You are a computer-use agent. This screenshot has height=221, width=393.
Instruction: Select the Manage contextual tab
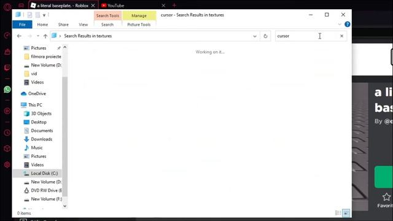pyautogui.click(x=139, y=15)
